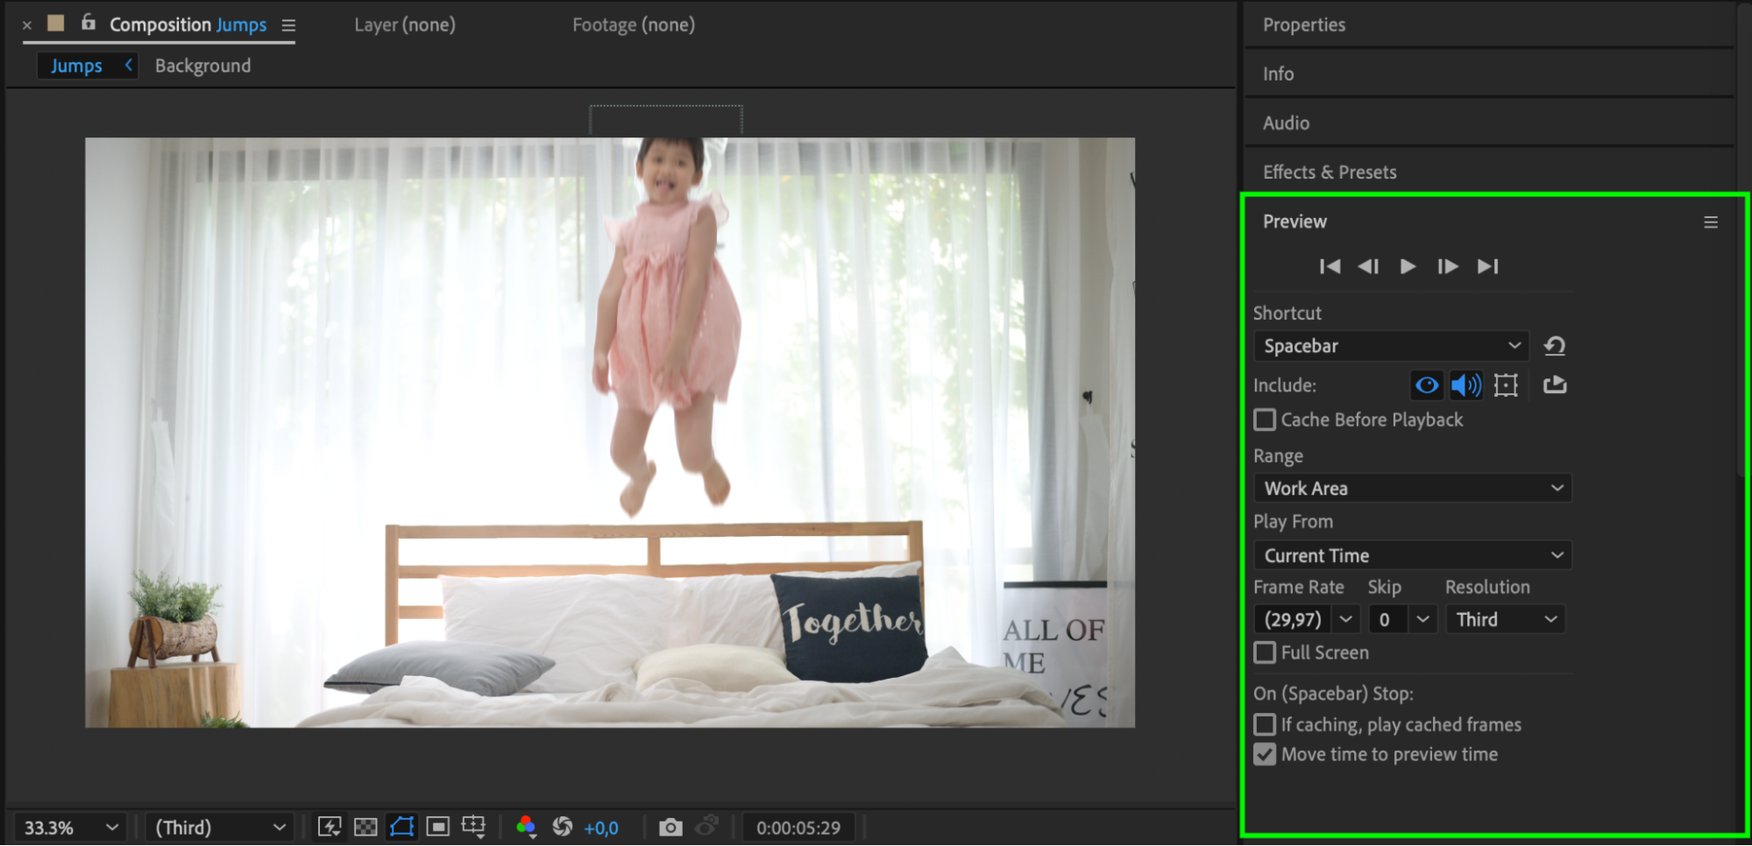
Task: Toggle mask and shape path visibility
Action: (x=401, y=828)
